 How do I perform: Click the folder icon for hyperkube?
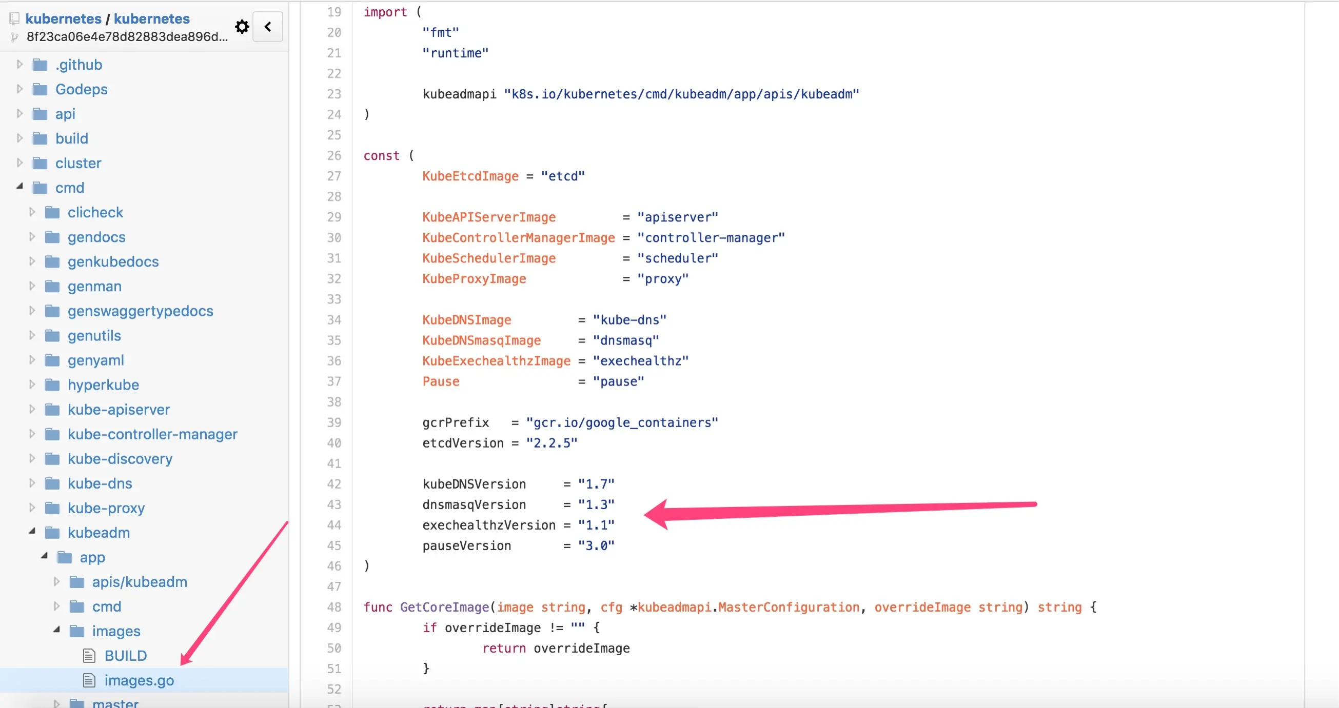click(x=52, y=385)
